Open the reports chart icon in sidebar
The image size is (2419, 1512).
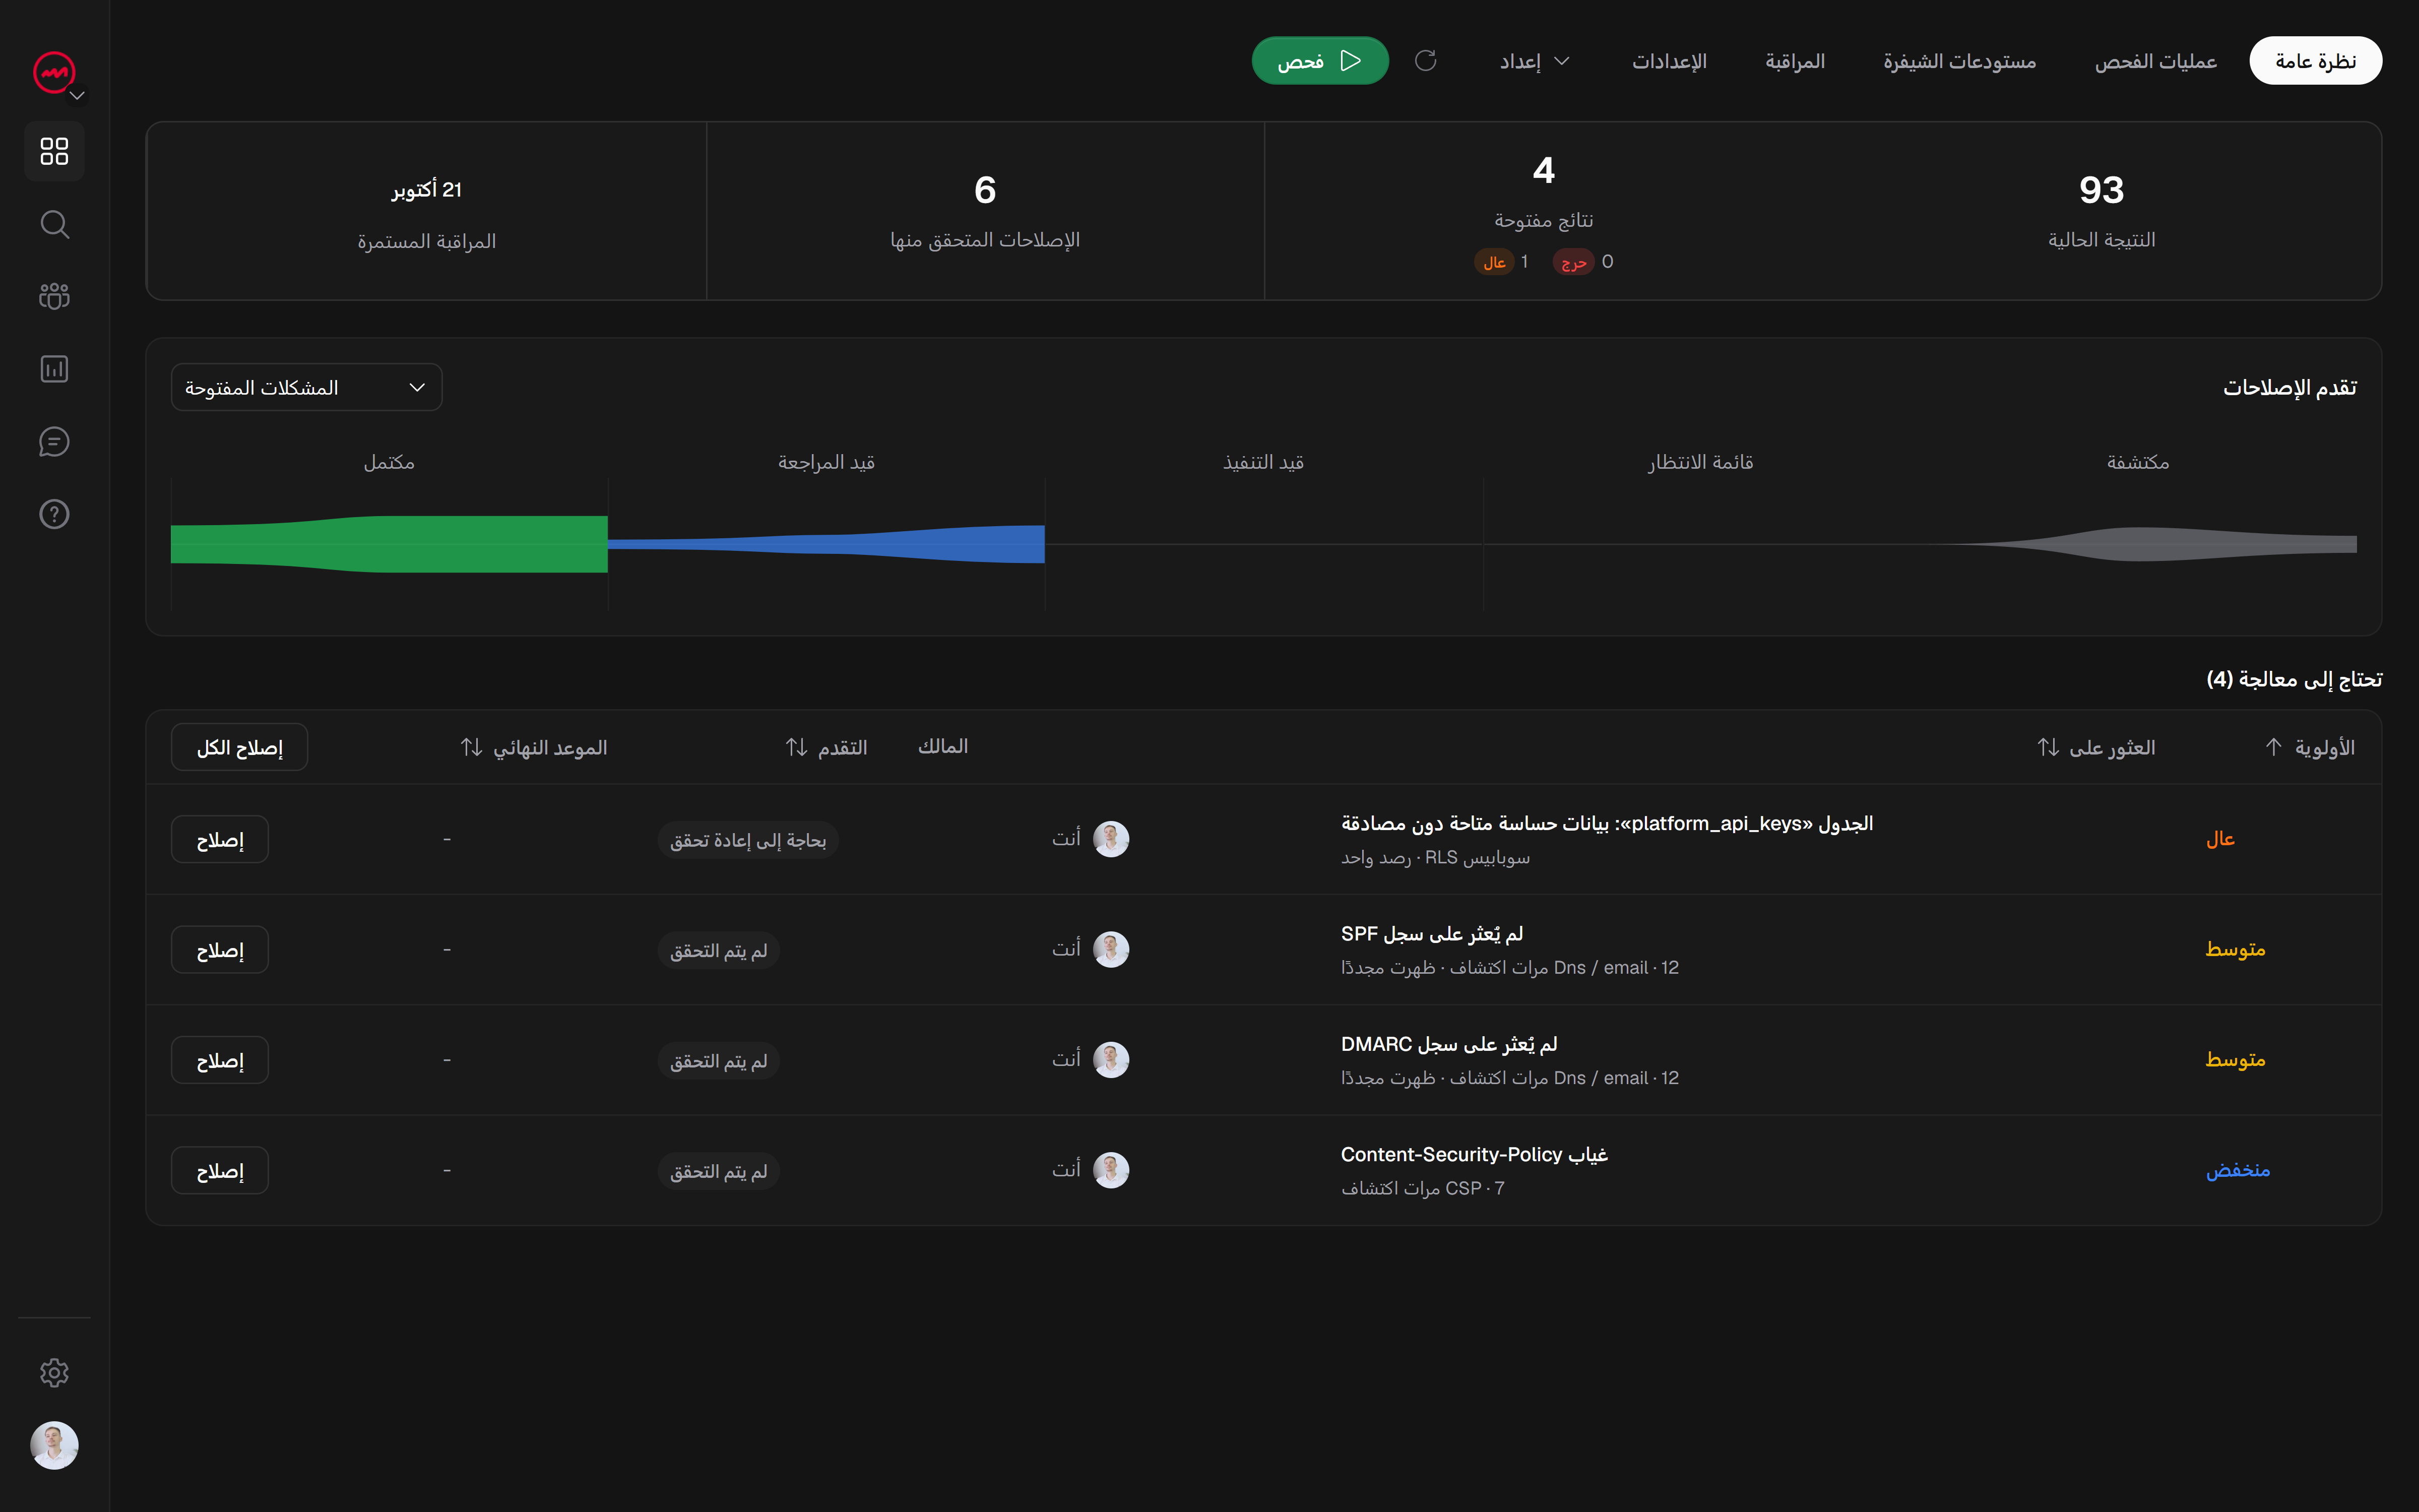coord(54,369)
